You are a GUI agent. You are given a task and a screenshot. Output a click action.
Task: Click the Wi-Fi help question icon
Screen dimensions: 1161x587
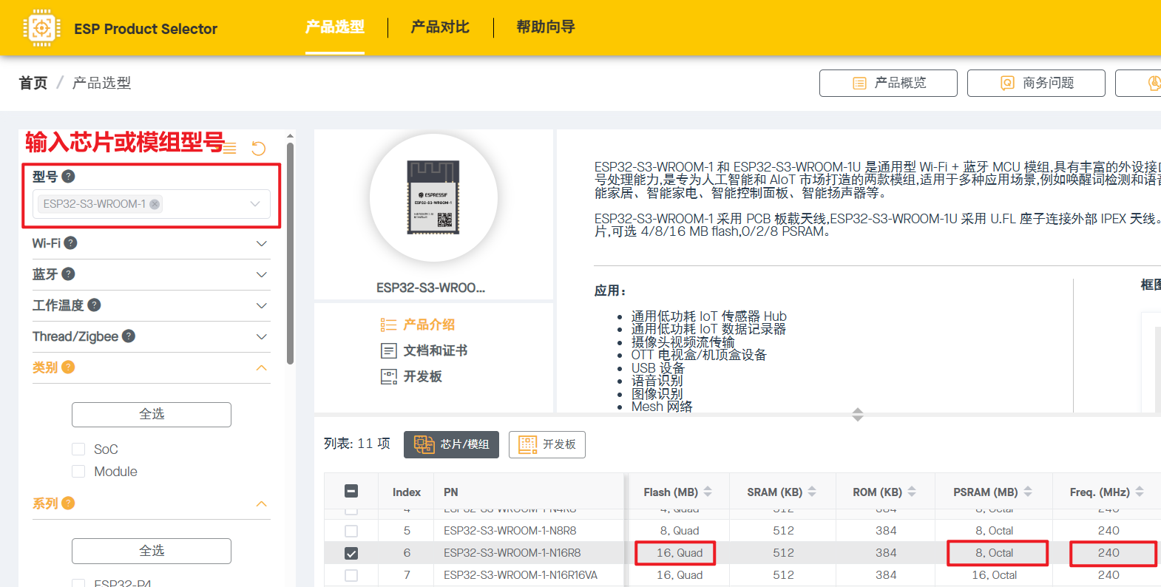(70, 242)
